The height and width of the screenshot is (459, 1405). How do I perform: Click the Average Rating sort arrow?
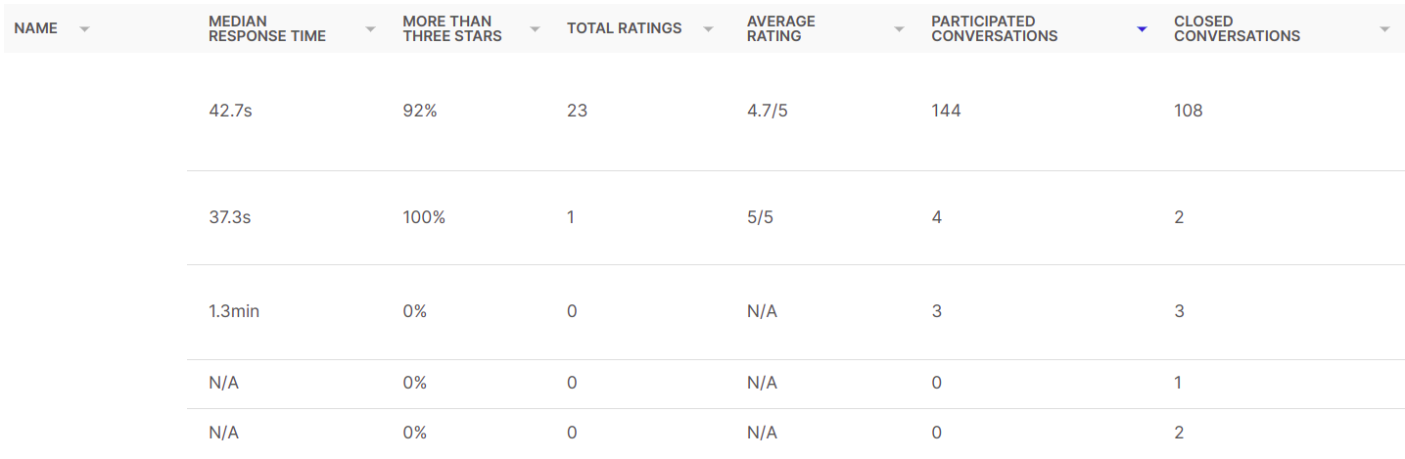(x=899, y=29)
